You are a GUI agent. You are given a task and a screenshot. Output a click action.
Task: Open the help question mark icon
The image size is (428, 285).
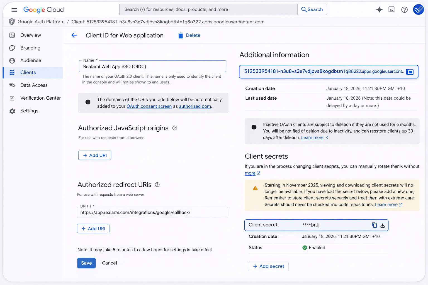pos(404,10)
